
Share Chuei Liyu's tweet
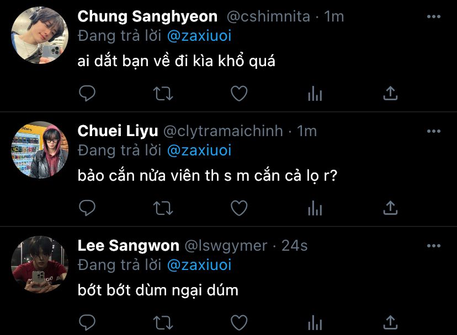390,208
